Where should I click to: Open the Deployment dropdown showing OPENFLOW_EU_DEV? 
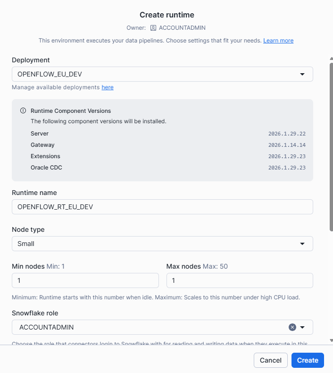click(x=162, y=74)
